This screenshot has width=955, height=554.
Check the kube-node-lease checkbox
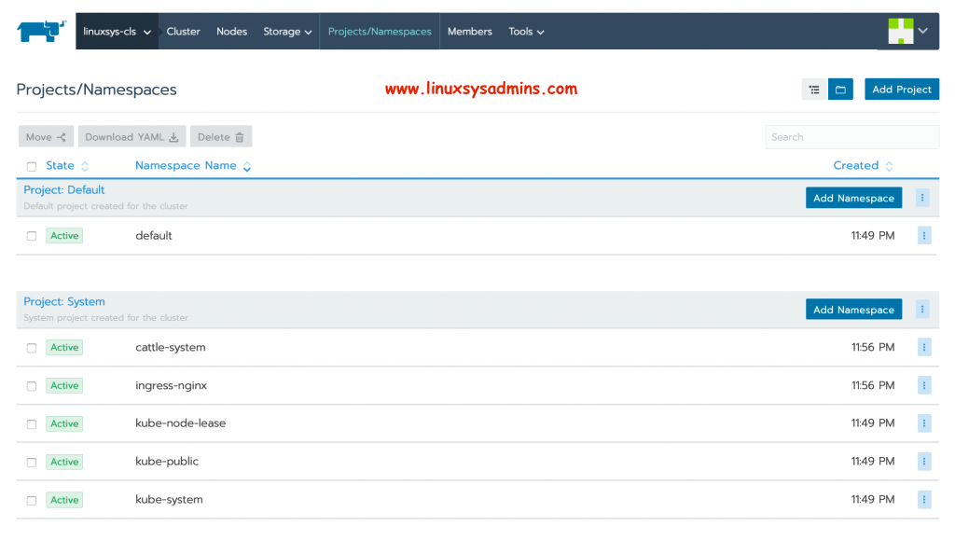pos(32,423)
